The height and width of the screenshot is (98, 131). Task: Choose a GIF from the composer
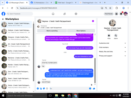[47, 89]
